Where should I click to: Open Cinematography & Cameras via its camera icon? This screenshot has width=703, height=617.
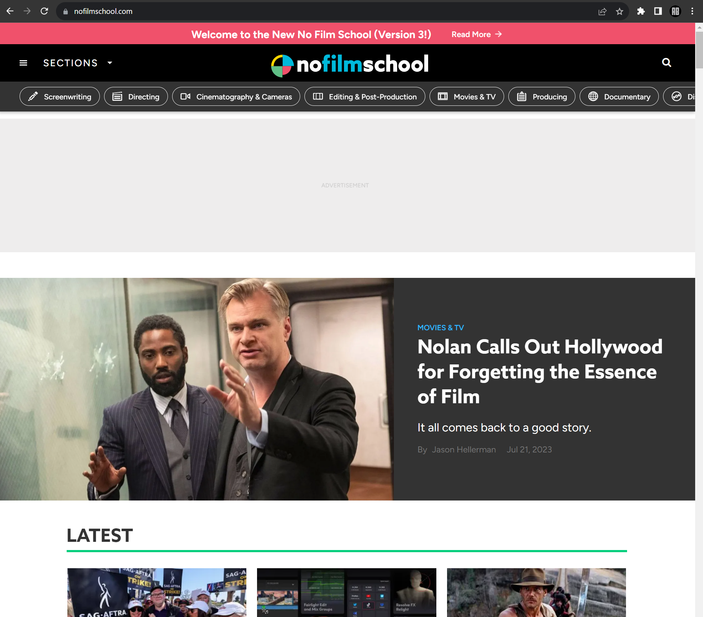pyautogui.click(x=185, y=96)
